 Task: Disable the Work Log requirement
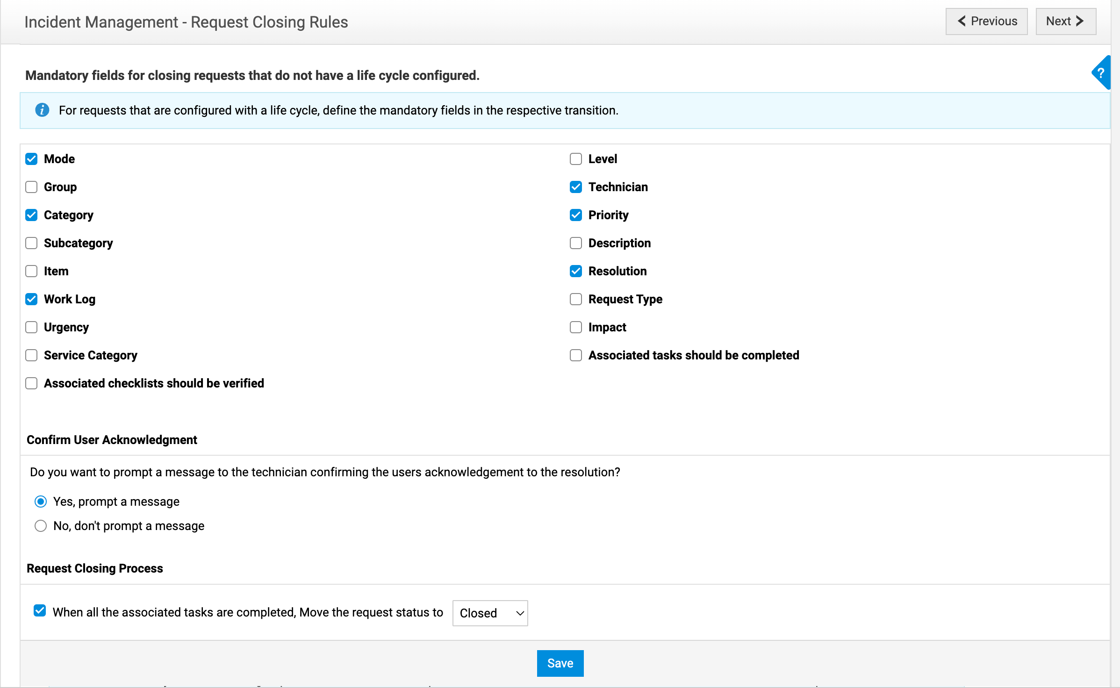coord(31,299)
